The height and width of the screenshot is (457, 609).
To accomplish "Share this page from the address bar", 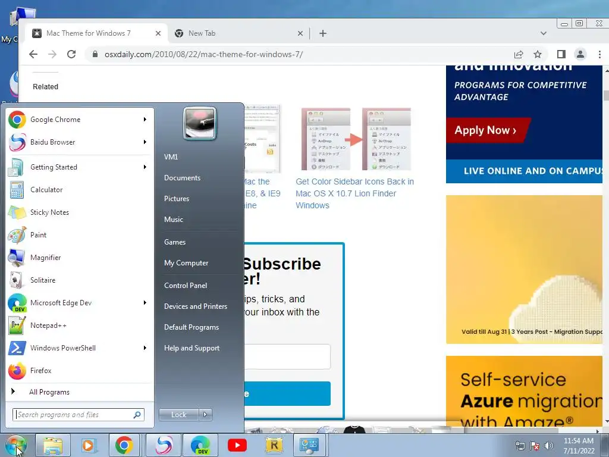I will [519, 54].
